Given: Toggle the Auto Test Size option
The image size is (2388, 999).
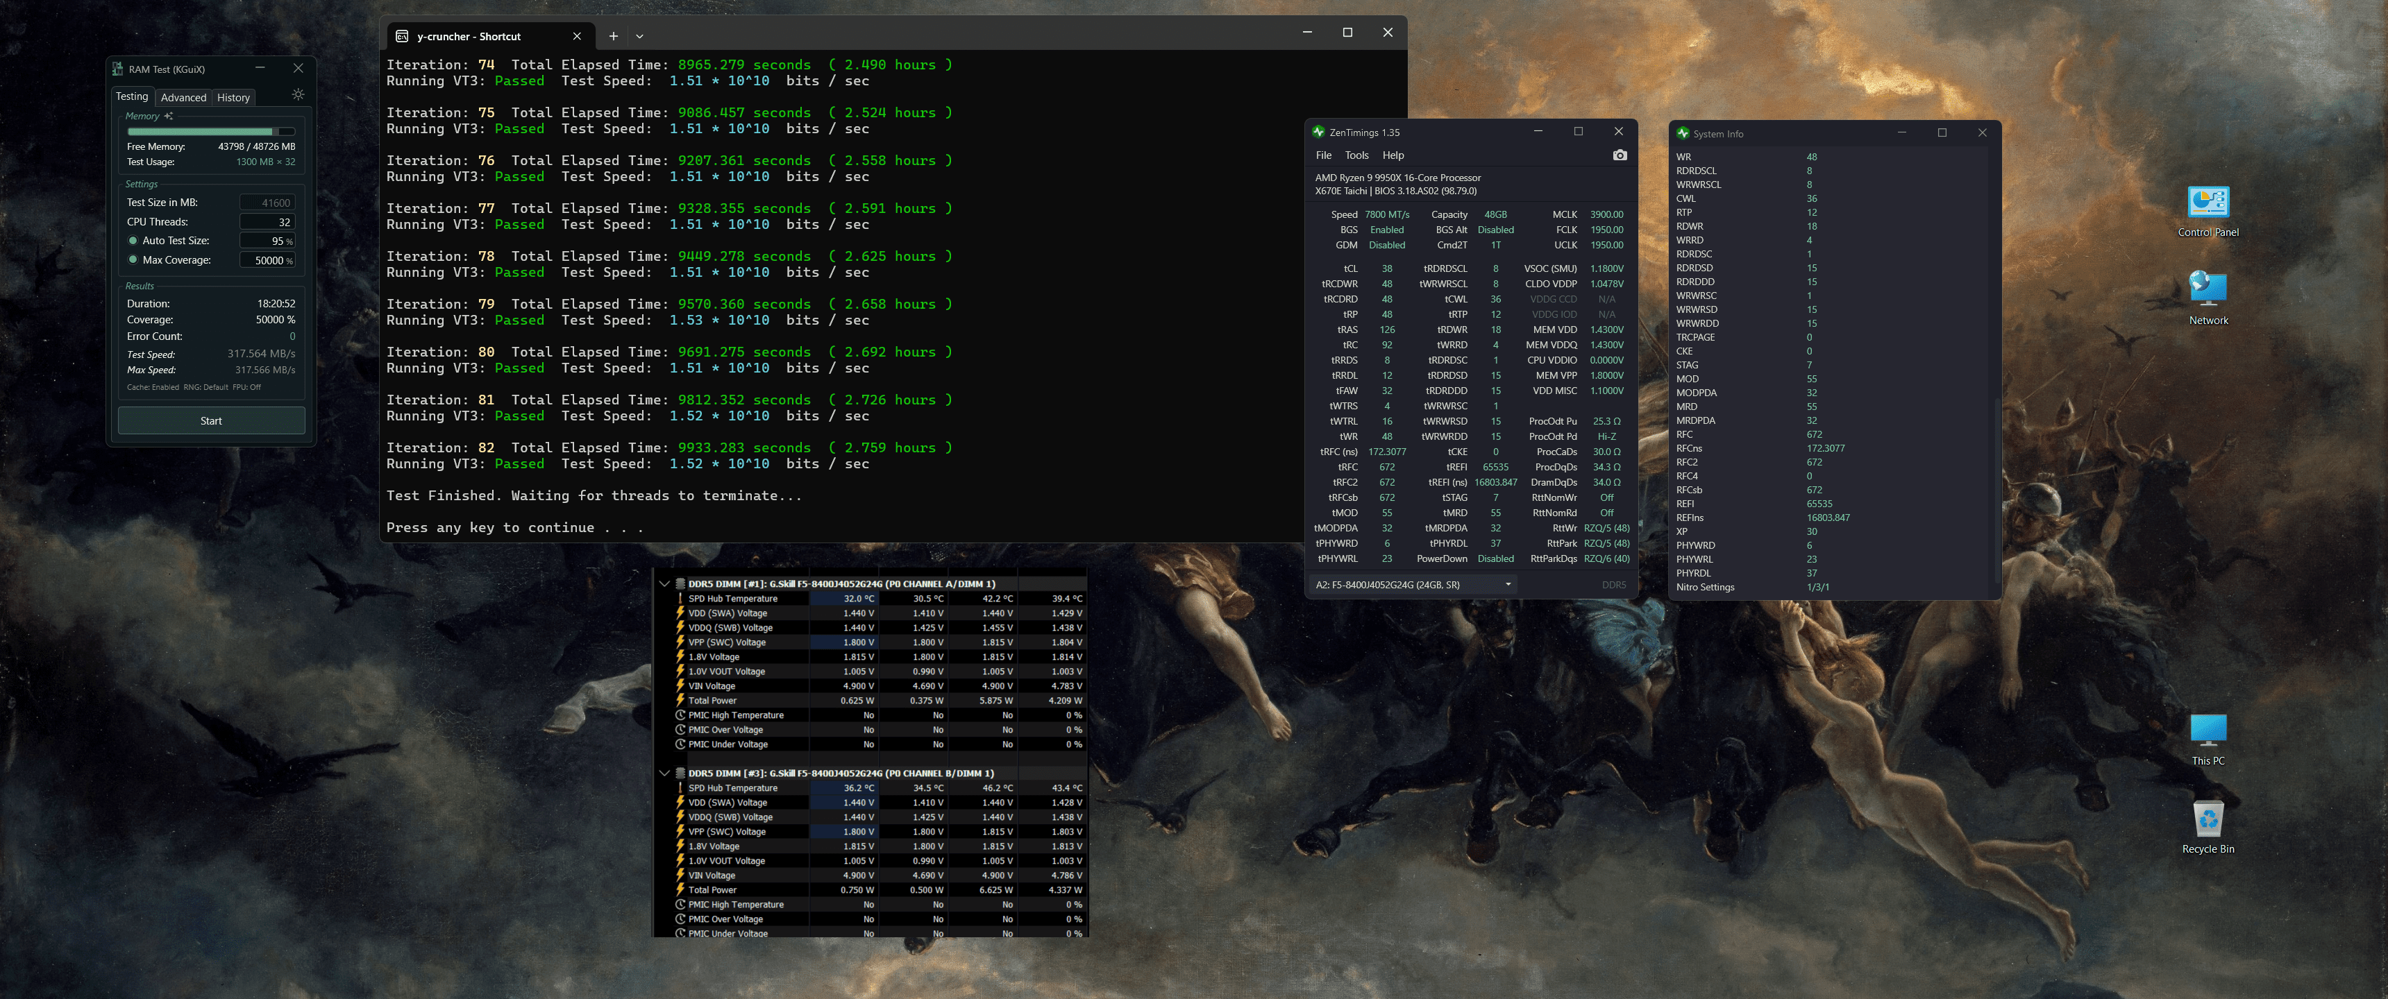Looking at the screenshot, I should pyautogui.click(x=133, y=241).
